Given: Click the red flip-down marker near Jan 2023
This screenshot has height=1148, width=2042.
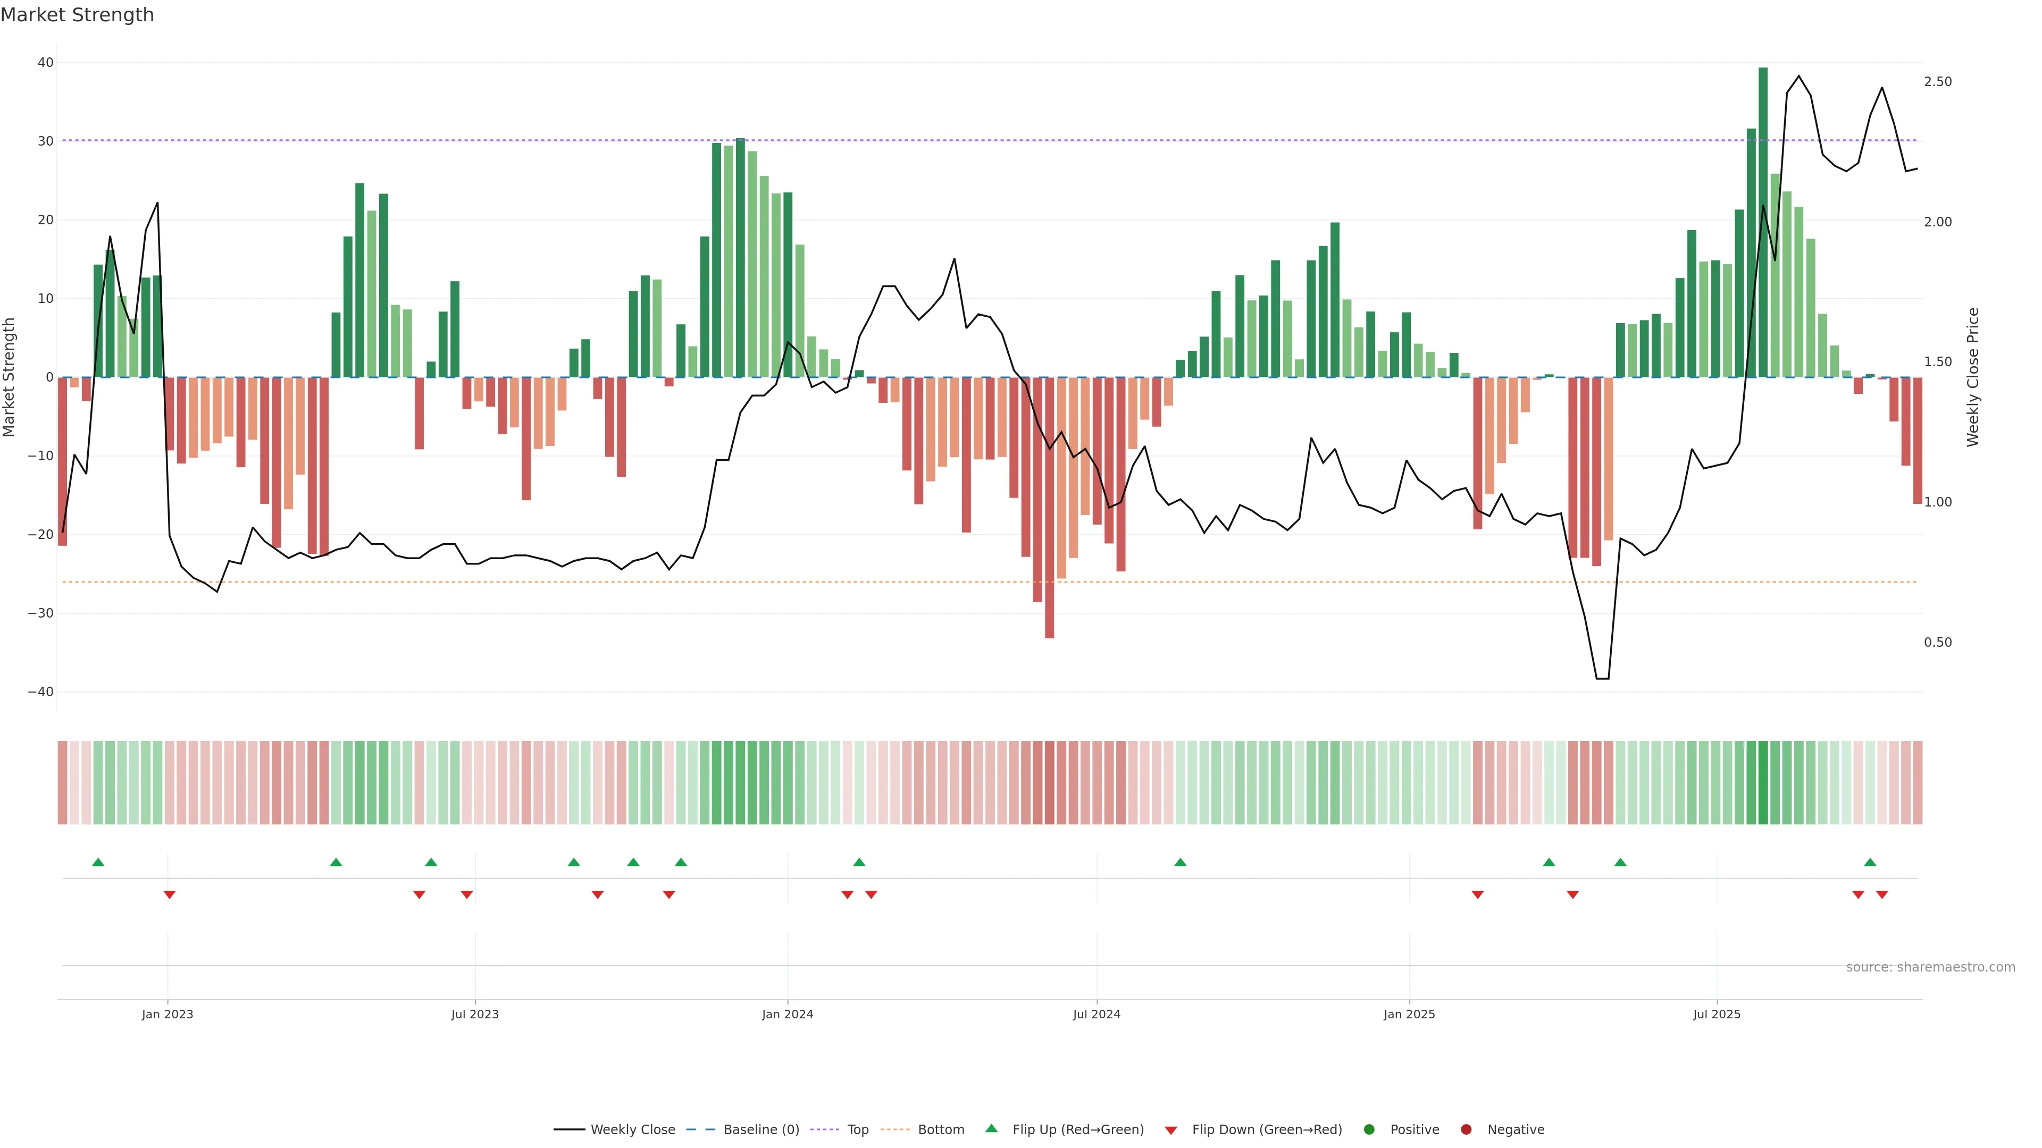Looking at the screenshot, I should pyautogui.click(x=170, y=894).
